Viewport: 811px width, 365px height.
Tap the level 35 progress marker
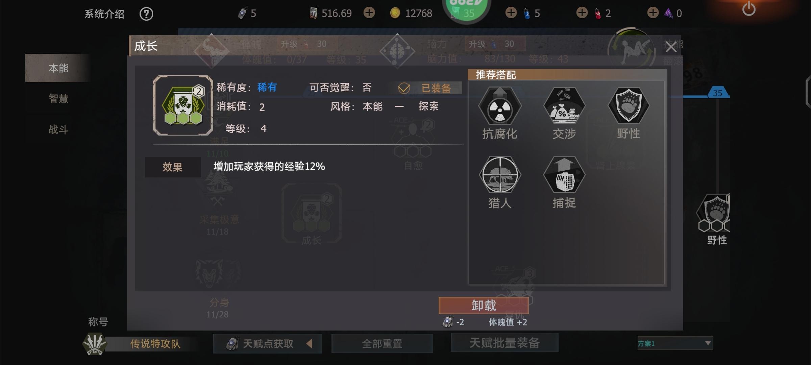click(718, 93)
